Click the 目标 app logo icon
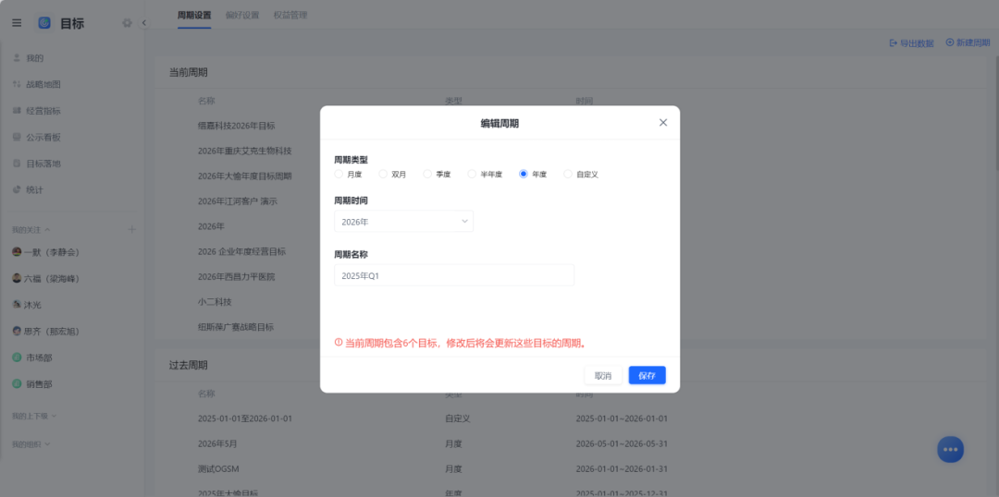 44,23
